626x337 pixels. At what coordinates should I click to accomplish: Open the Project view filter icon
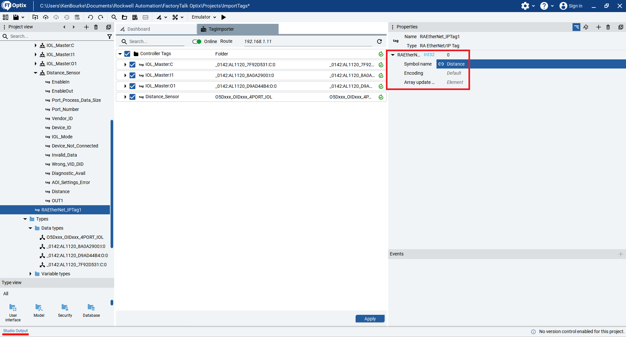[110, 37]
